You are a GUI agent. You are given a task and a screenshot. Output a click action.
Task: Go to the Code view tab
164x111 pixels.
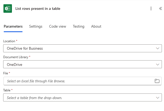57,26
